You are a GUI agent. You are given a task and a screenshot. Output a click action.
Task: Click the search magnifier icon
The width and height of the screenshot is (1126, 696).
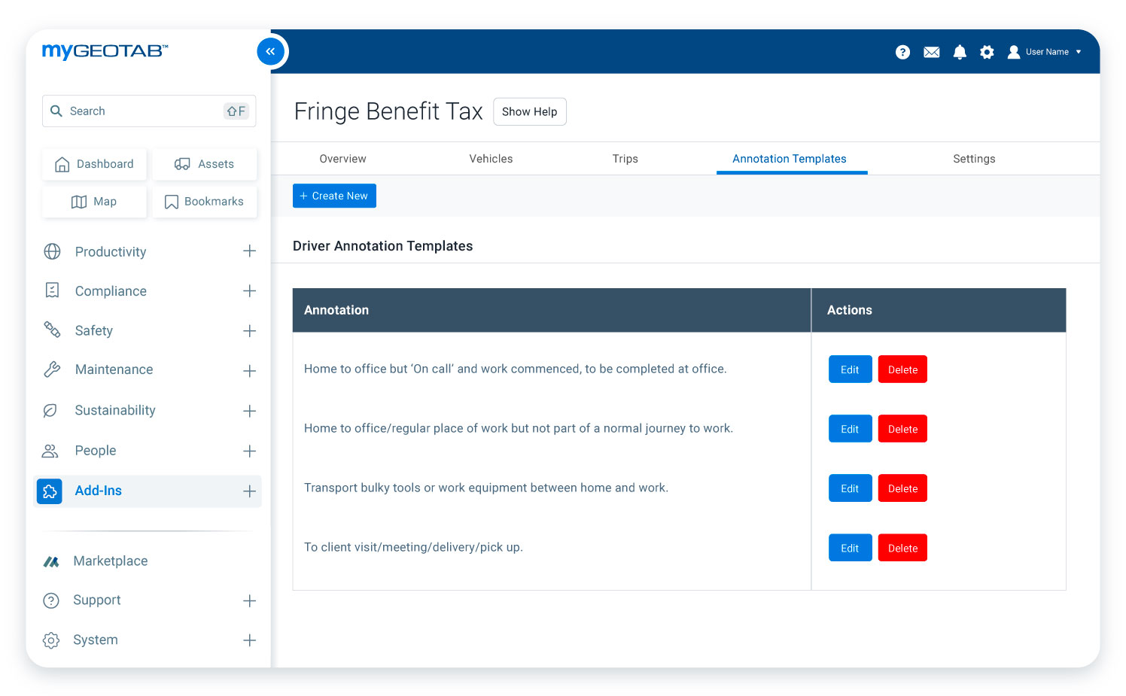[x=56, y=111]
